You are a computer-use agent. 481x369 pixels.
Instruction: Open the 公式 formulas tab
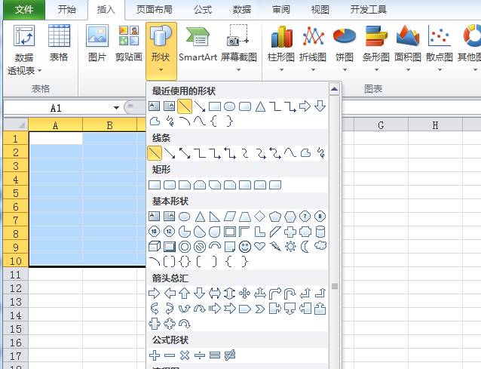coord(203,10)
